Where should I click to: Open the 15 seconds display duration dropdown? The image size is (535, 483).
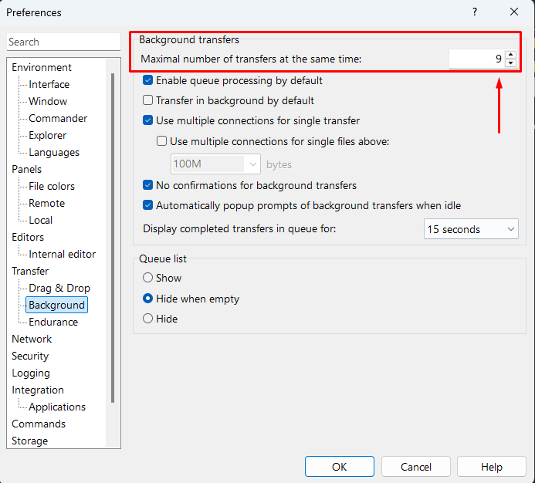click(x=471, y=229)
